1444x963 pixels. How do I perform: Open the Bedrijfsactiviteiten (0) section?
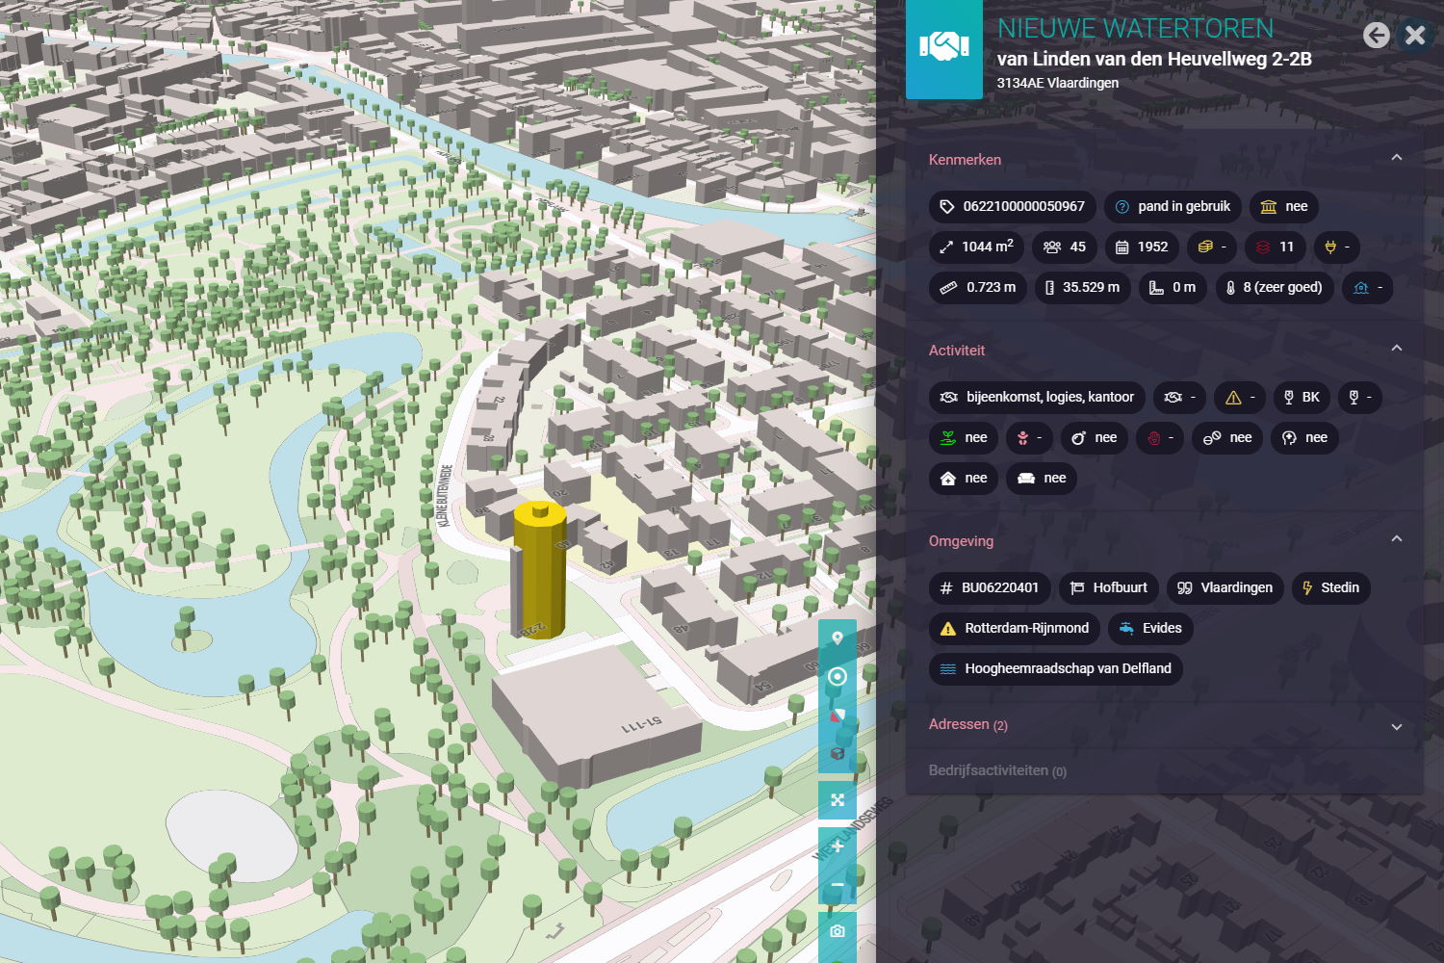[996, 770]
